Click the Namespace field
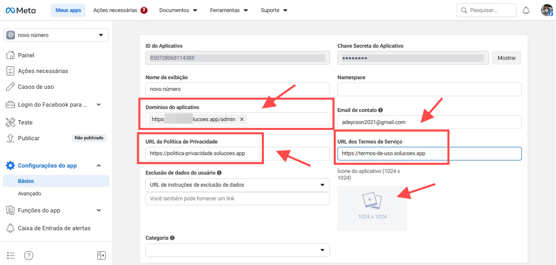Viewport: 556px width, 265px height. (429, 89)
